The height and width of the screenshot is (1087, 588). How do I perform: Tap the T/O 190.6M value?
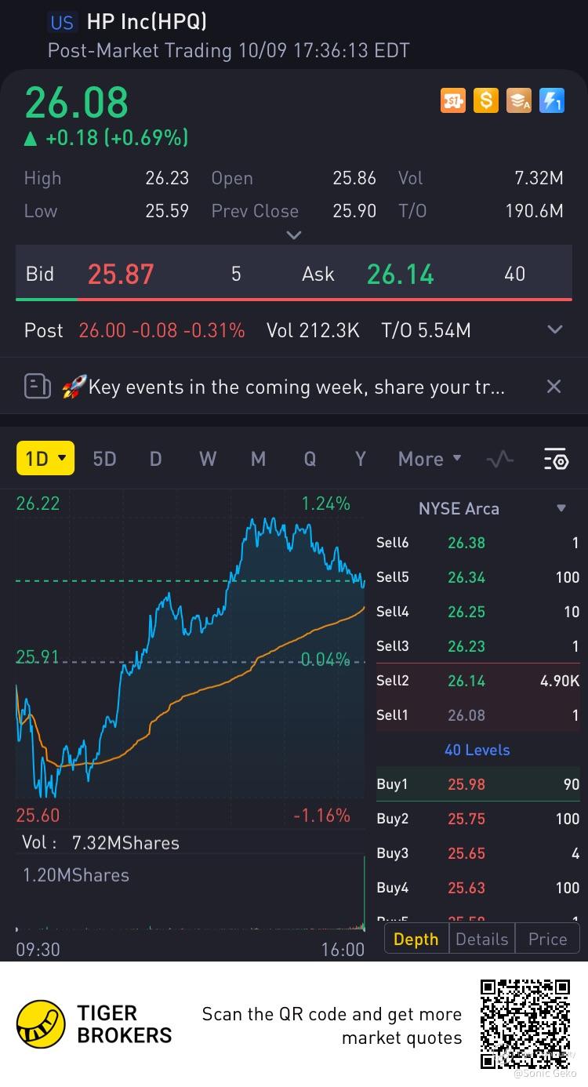point(534,211)
